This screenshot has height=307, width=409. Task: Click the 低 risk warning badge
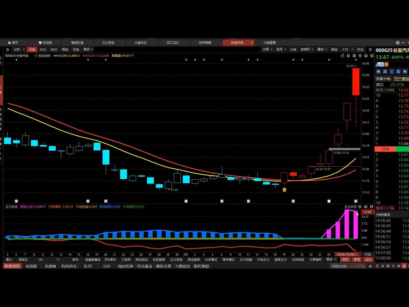coord(380,65)
